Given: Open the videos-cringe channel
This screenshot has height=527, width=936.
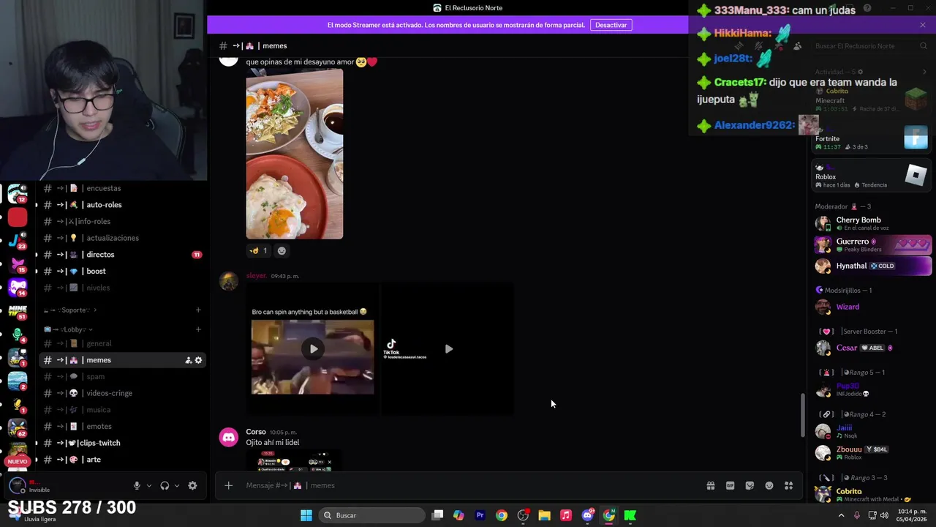Looking at the screenshot, I should point(121,393).
